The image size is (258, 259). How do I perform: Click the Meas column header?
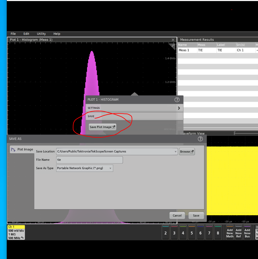click(x=207, y=45)
